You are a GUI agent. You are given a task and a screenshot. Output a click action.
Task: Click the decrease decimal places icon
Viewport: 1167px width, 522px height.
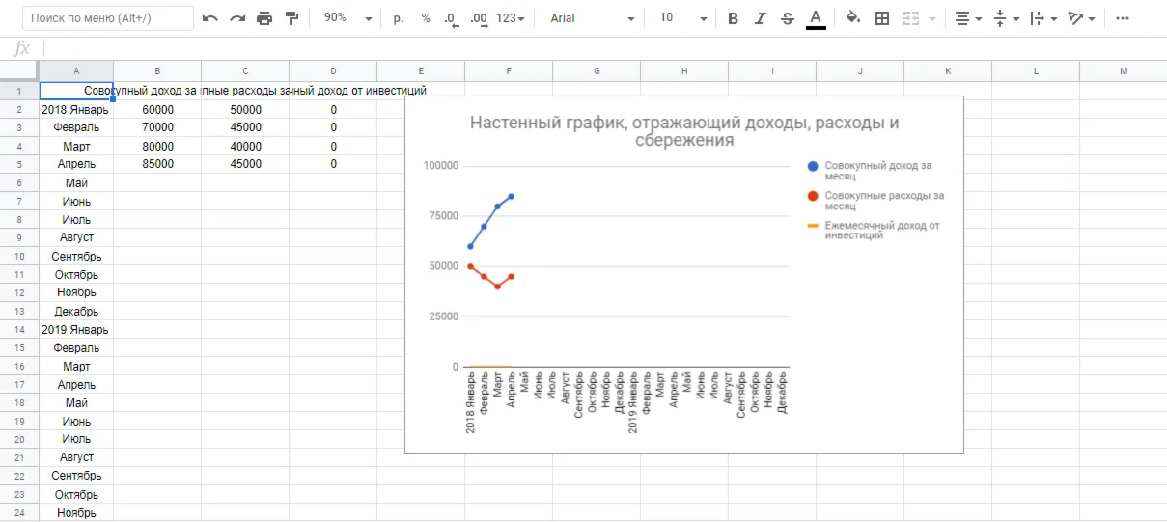pos(451,18)
